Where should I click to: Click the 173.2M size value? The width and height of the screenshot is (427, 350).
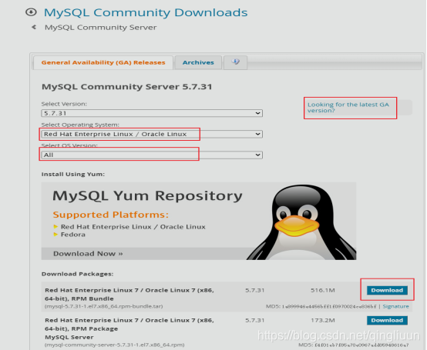point(323,320)
